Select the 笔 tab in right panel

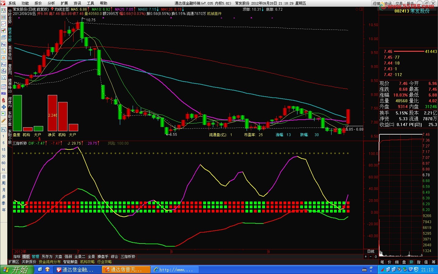point(382,262)
